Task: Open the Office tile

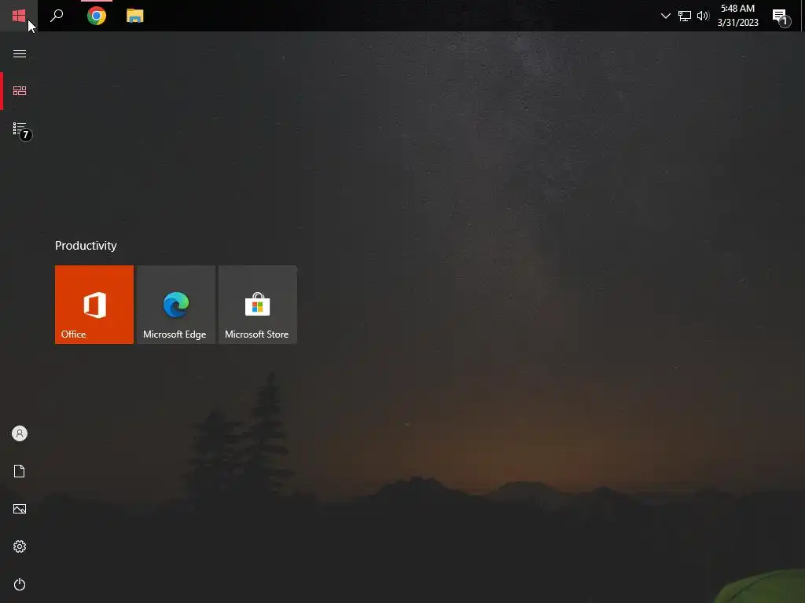Action: (94, 305)
